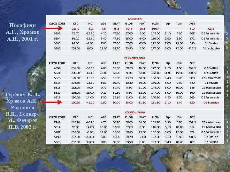Select CLPOL code 5824
The height and width of the screenshot is (172, 230).
pyautogui.click(x=57, y=73)
